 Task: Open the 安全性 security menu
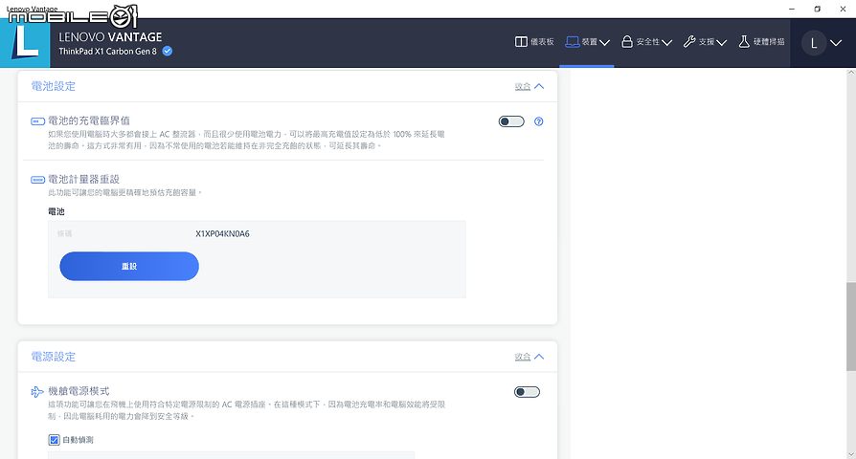pyautogui.click(x=646, y=42)
